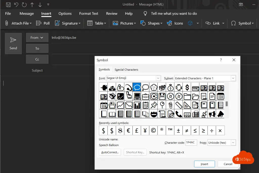Click the 3D Models cube icon

(190, 23)
